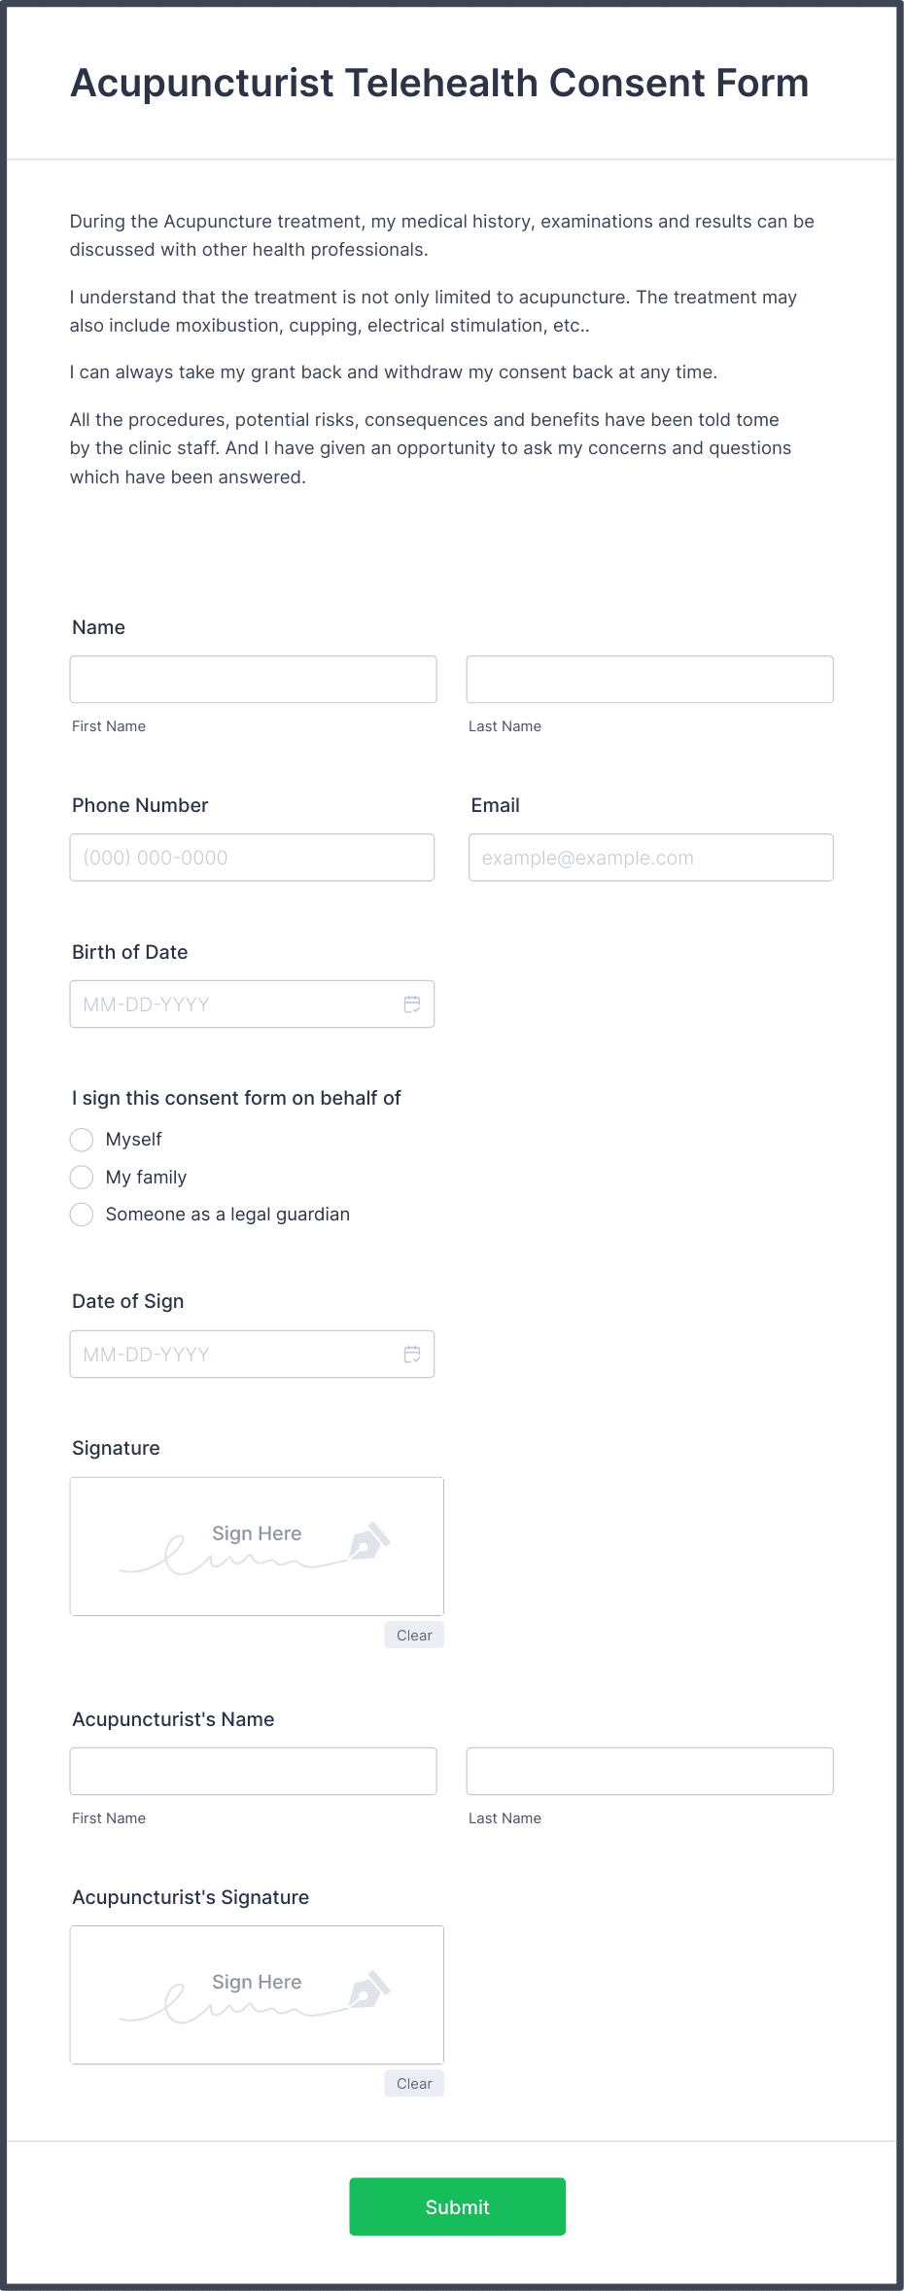Clear the patient Signature field
This screenshot has width=904, height=2291.
413,1635
